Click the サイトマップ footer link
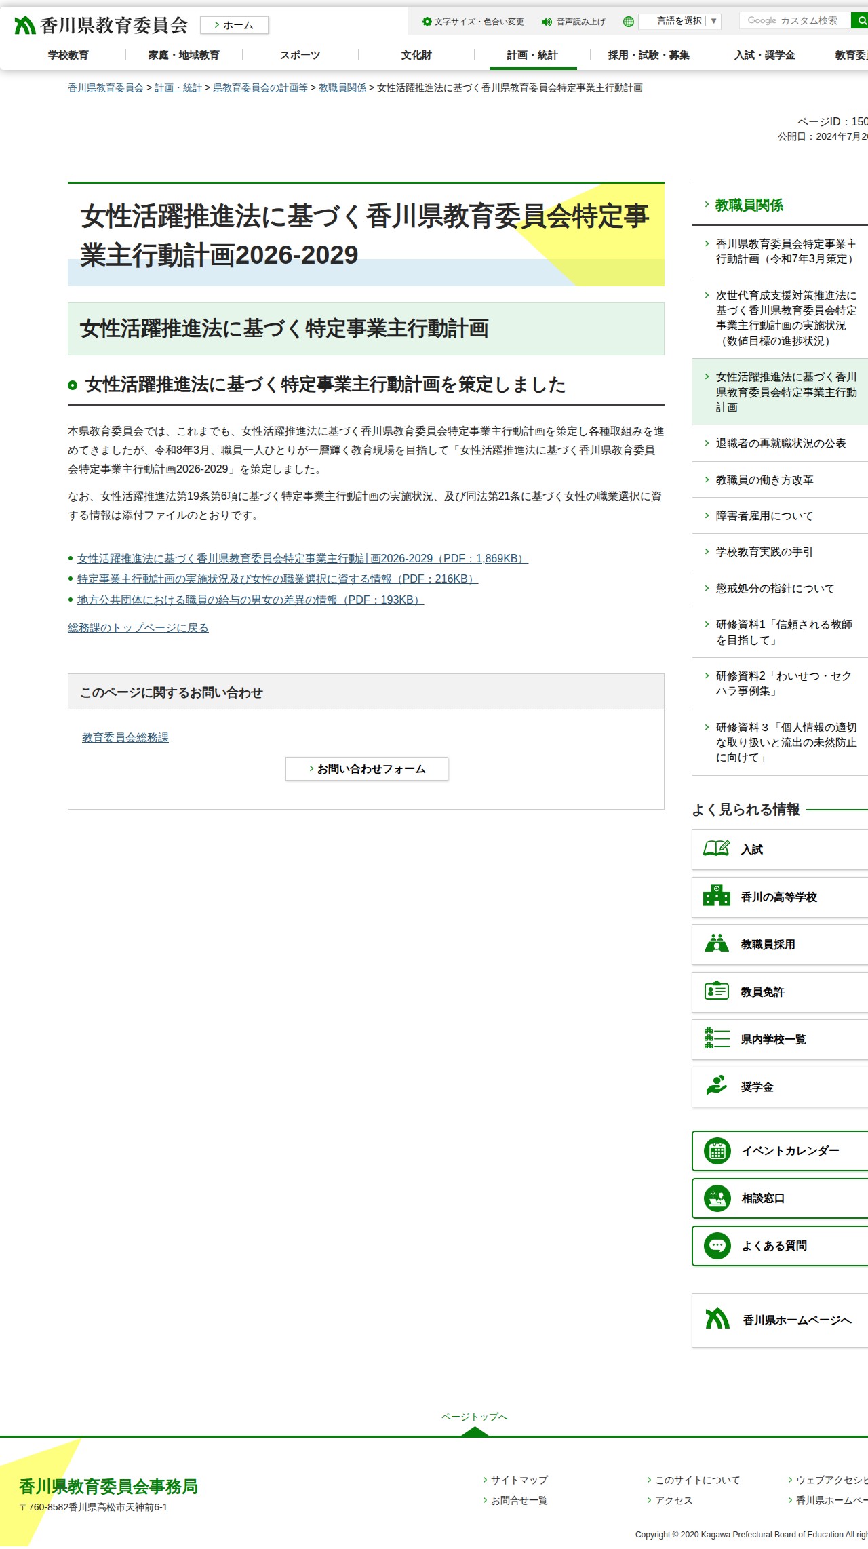 [x=519, y=1480]
